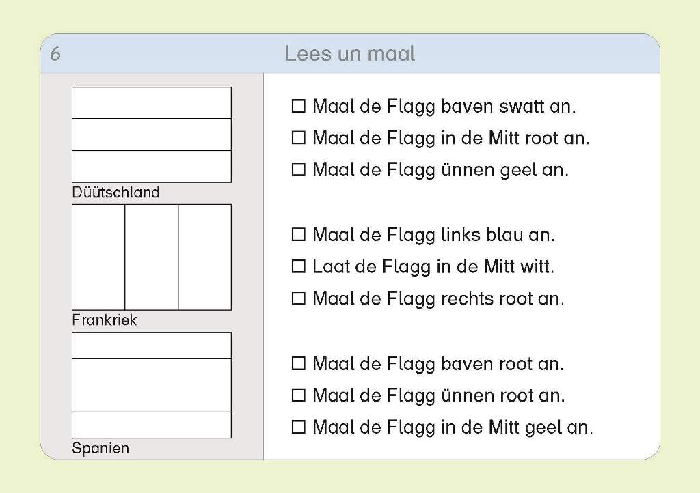Tick the 'Maal de Flagg ünnen root an' checkbox
Image resolution: width=700 pixels, height=493 pixels.
(298, 395)
